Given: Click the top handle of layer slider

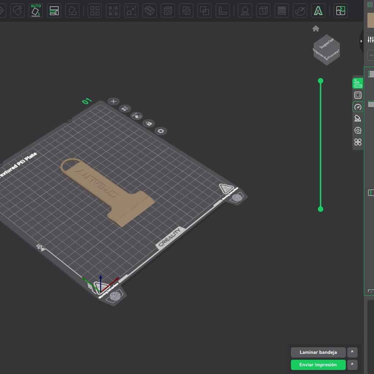Looking at the screenshot, I should [321, 81].
